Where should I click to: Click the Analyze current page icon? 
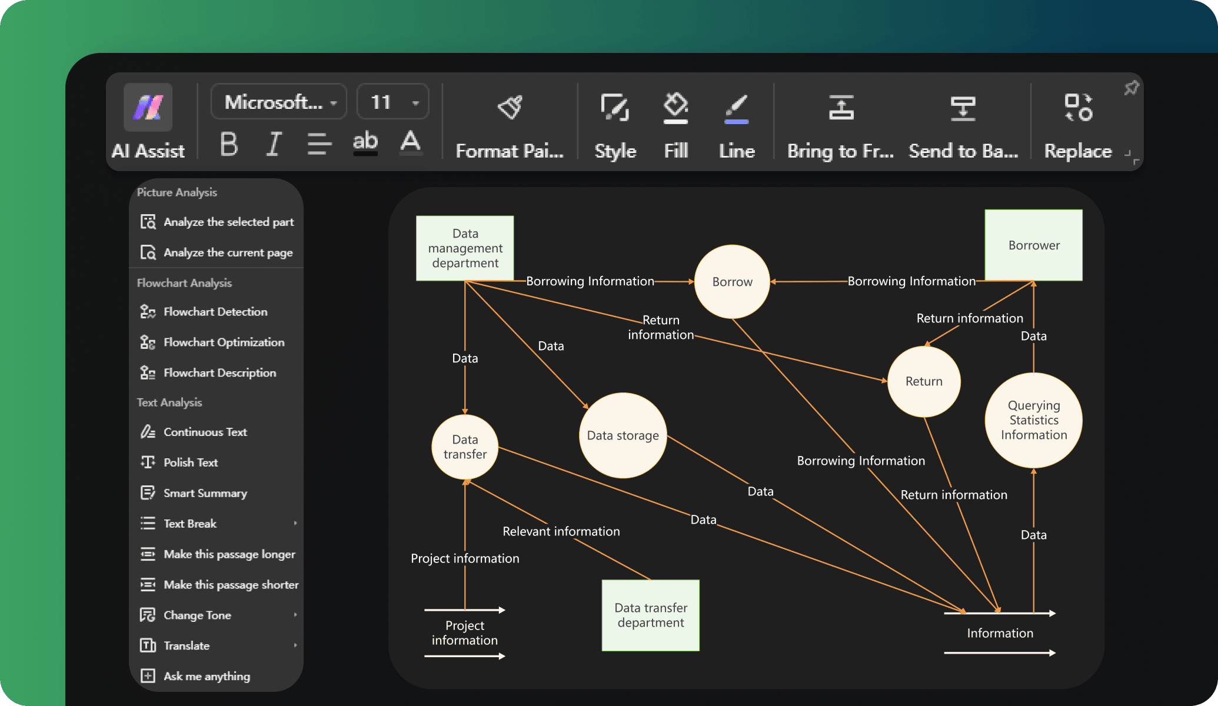tap(148, 252)
